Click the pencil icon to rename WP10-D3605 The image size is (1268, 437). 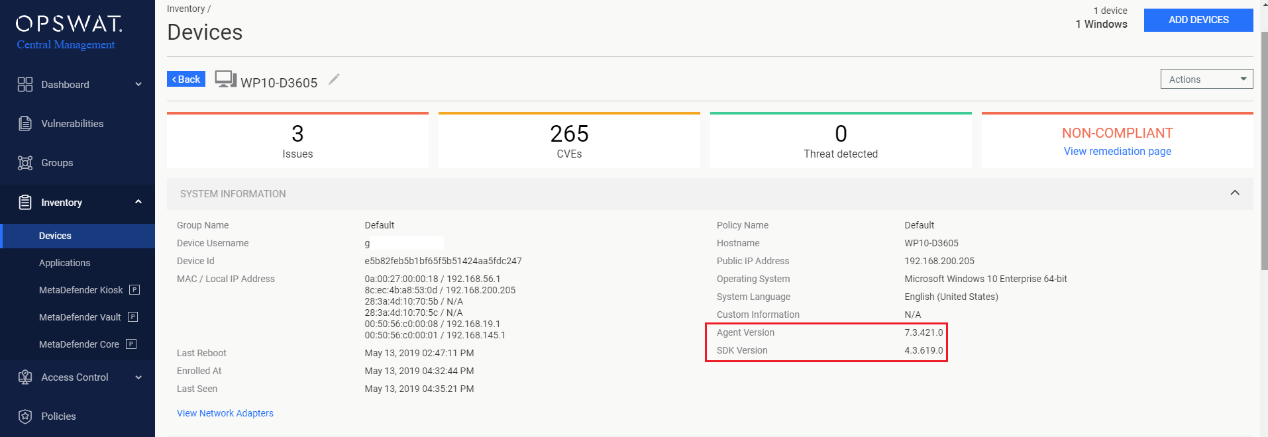(x=334, y=79)
